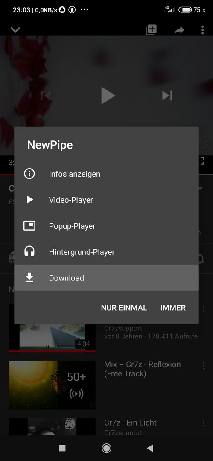Skip to the previous video

point(46,96)
